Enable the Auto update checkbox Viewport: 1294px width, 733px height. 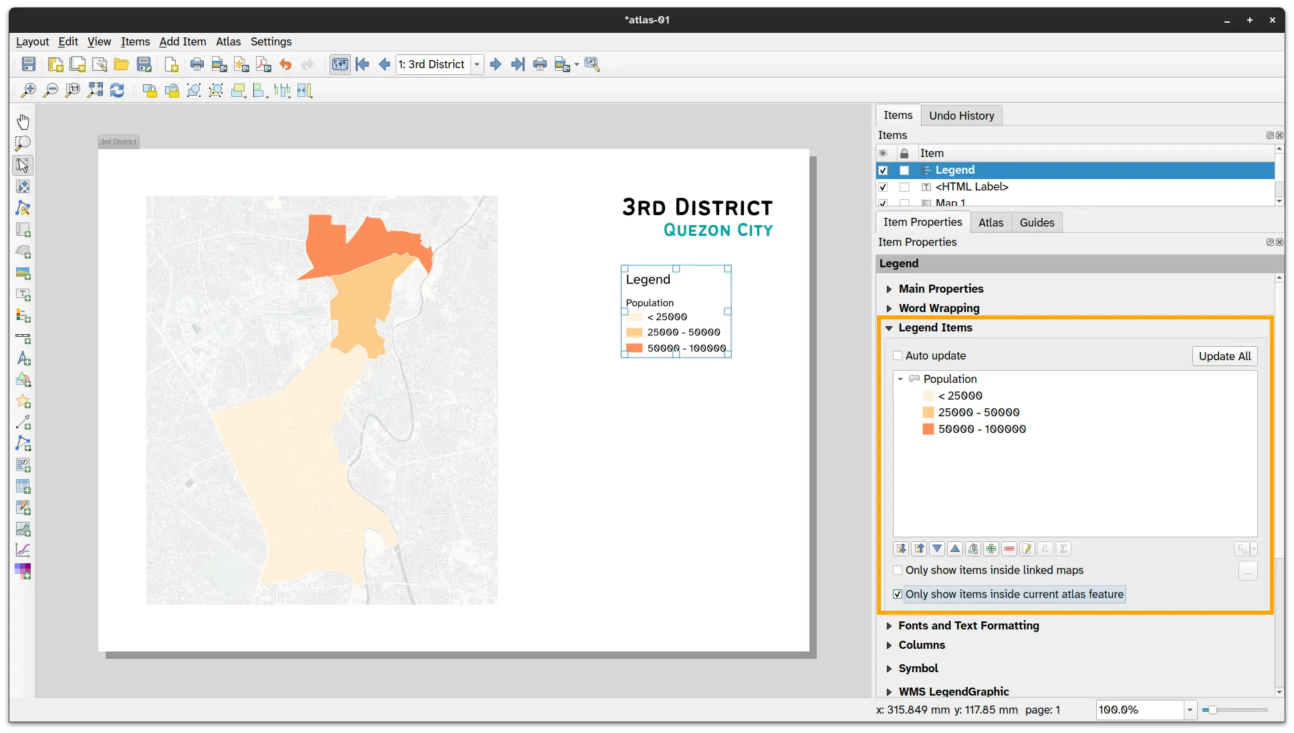point(898,355)
